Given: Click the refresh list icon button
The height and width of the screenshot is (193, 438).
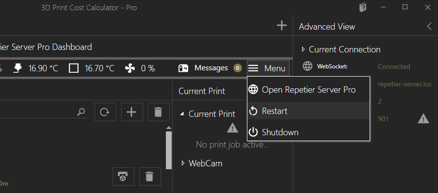Looking at the screenshot, I should pyautogui.click(x=105, y=112).
